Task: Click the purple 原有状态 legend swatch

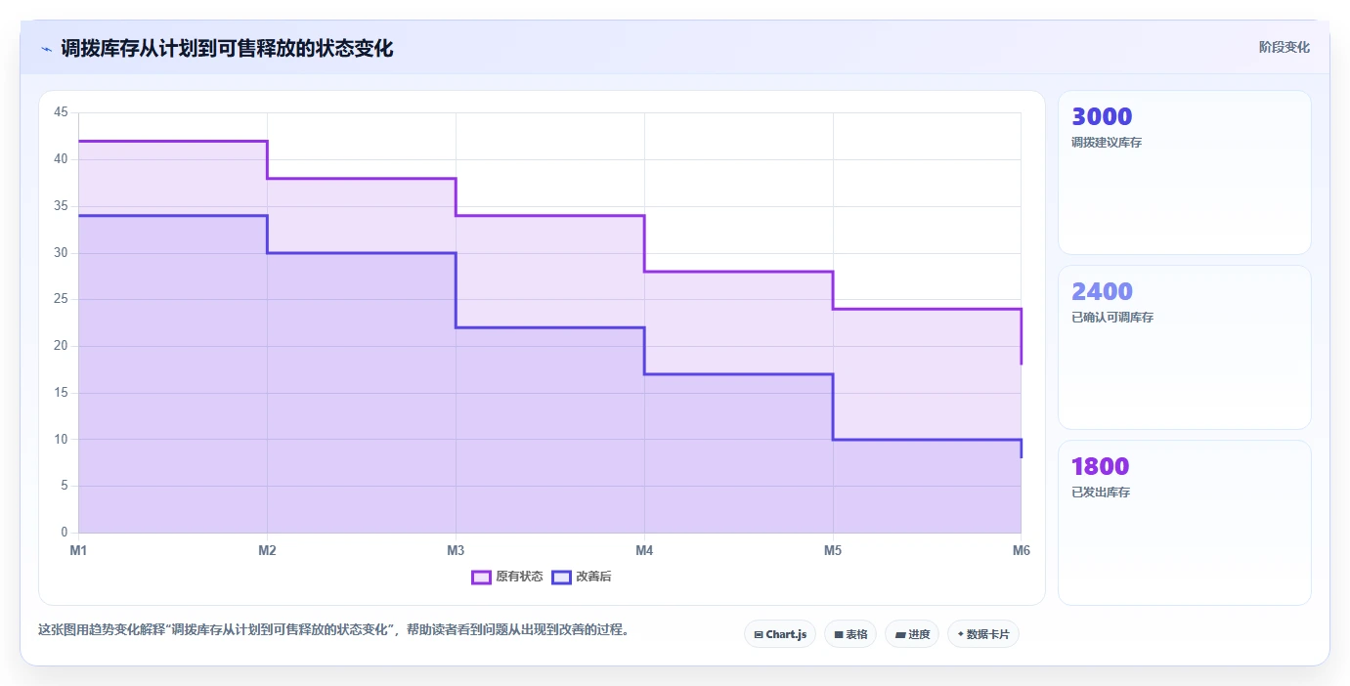Action: [481, 577]
